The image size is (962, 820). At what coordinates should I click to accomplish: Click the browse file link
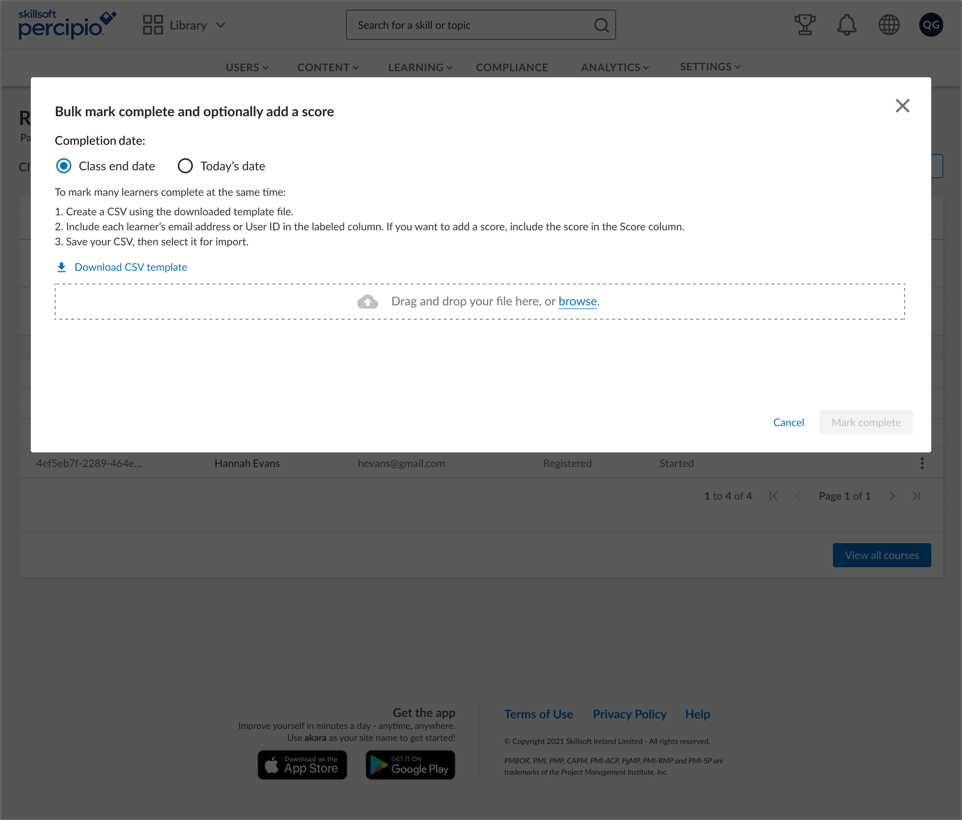click(x=577, y=302)
